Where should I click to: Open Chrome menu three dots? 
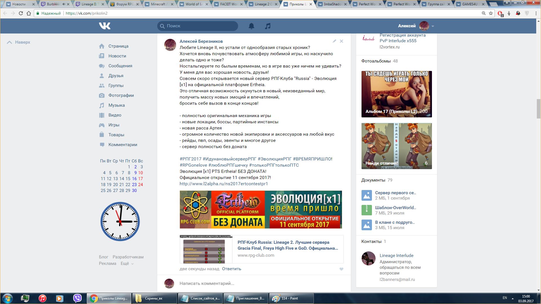point(536,13)
